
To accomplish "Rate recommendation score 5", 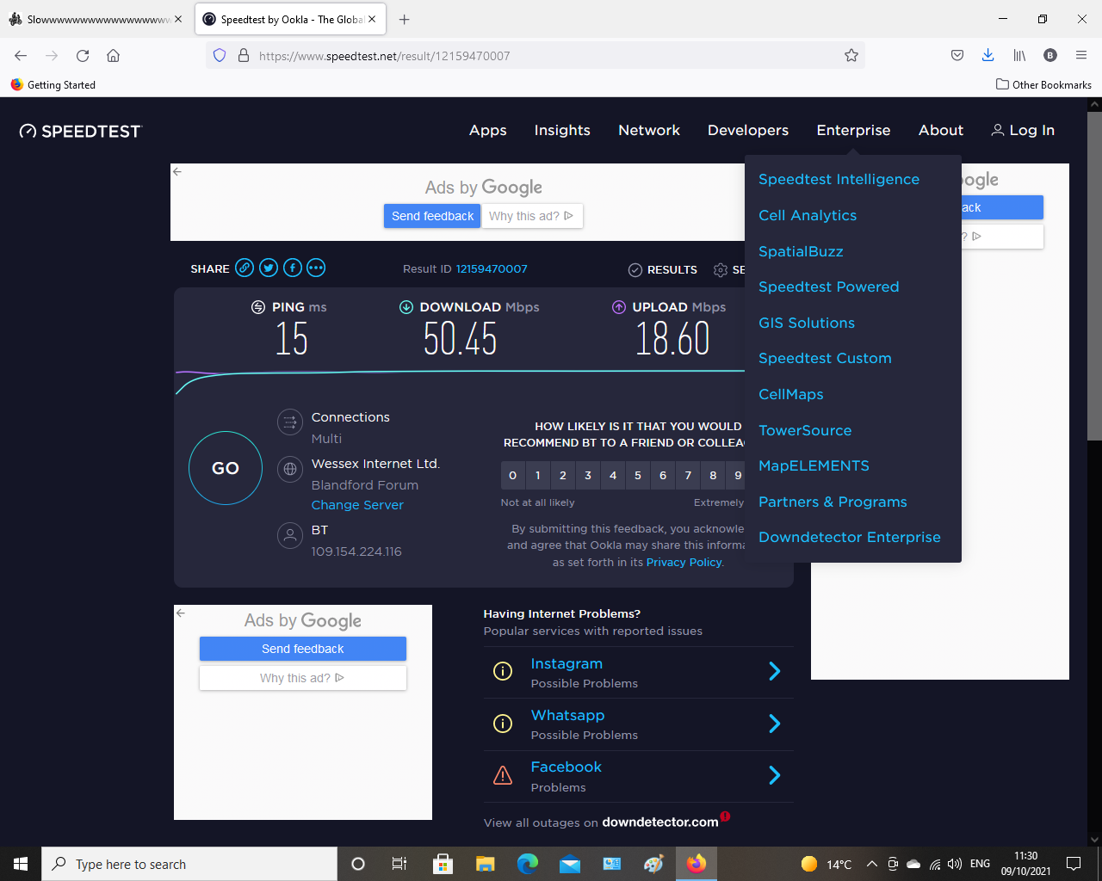I will tap(638, 475).
